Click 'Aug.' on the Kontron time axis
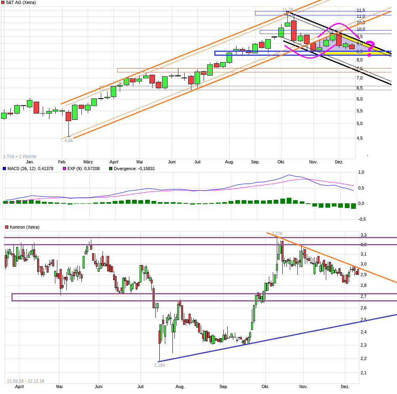This screenshot has width=397, height=394. [180, 386]
